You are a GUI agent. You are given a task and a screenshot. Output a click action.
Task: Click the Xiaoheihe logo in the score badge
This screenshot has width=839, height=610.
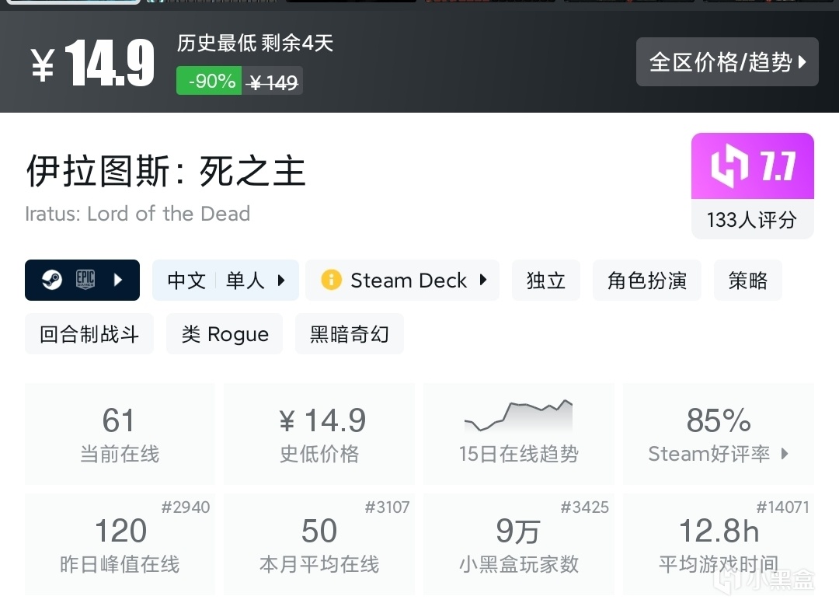(728, 166)
